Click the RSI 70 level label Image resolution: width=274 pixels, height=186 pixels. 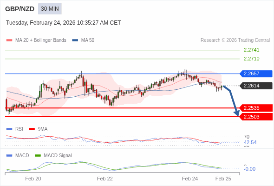[x=247, y=137]
